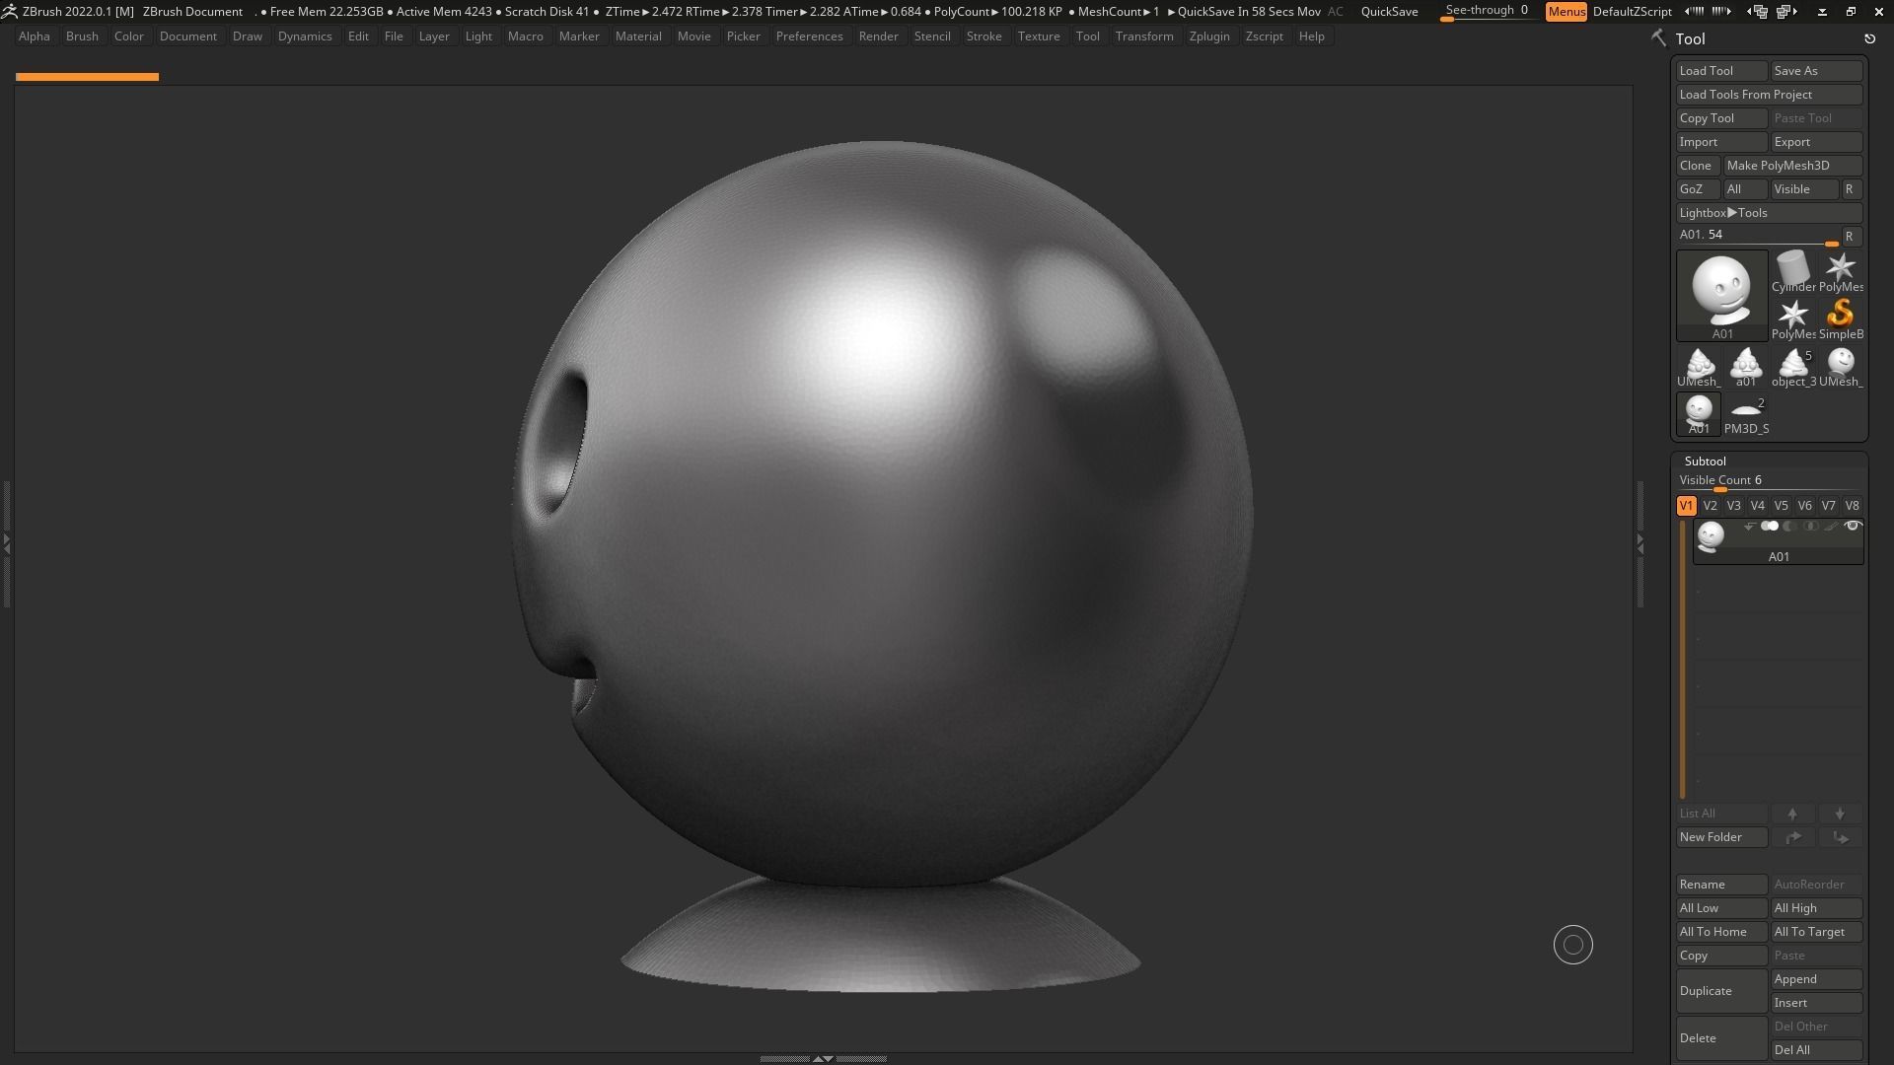Open the Alpha menu
This screenshot has width=1894, height=1065.
click(x=34, y=36)
